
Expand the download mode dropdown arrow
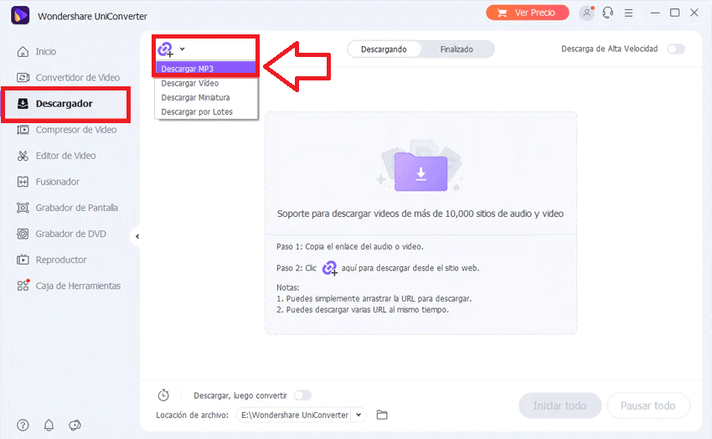tap(182, 49)
